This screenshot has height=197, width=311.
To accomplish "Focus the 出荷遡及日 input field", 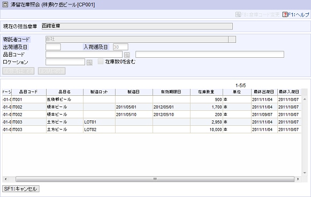I will click(x=53, y=47).
